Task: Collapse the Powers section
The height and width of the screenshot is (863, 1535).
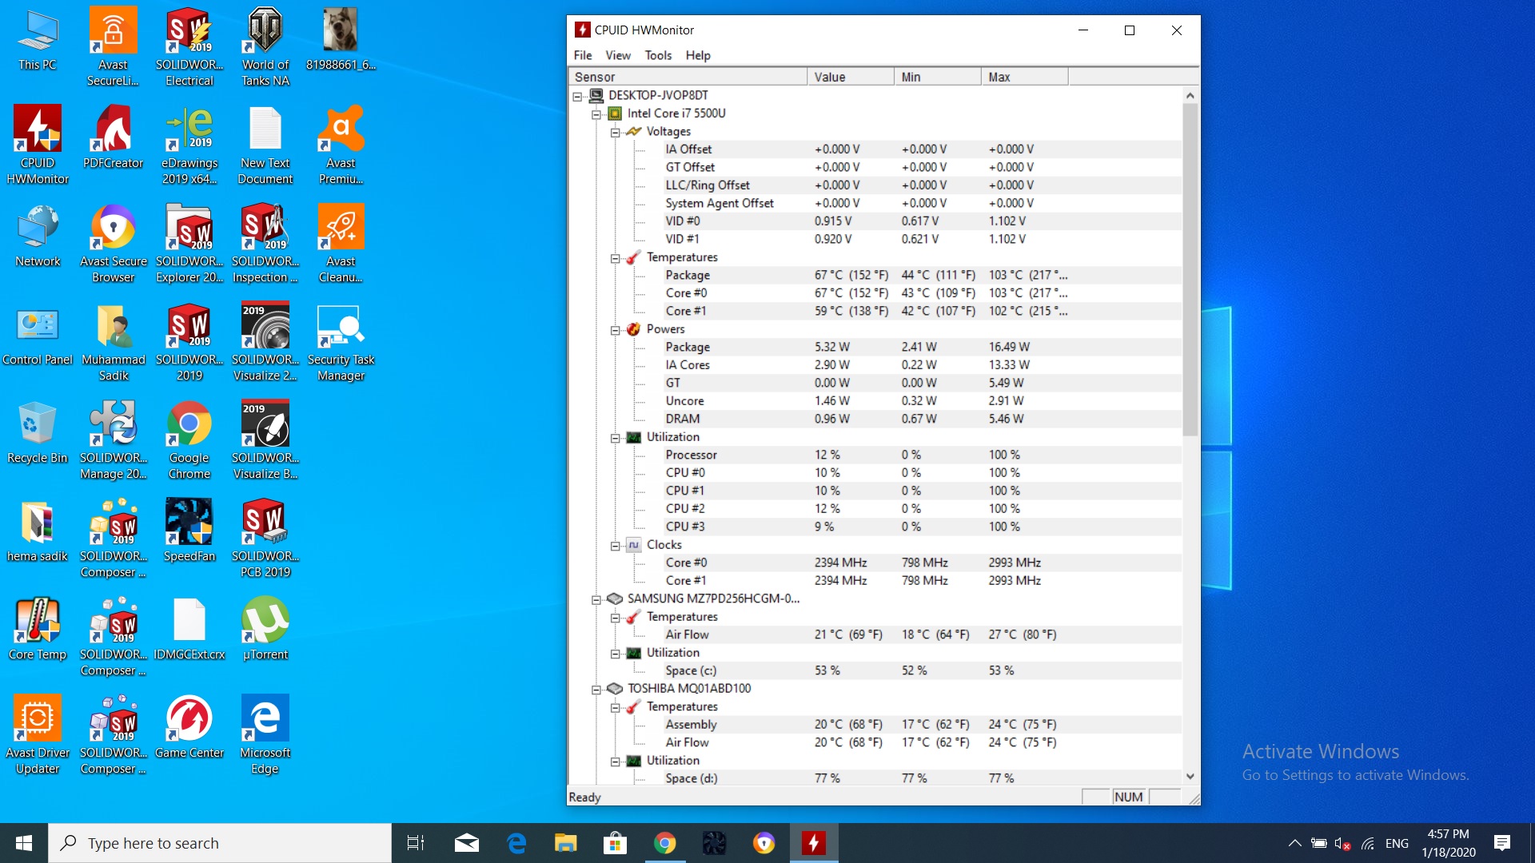Action: click(616, 330)
